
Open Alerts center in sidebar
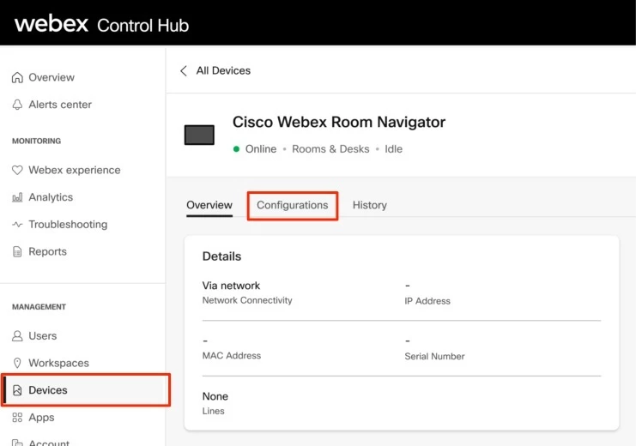pos(60,105)
